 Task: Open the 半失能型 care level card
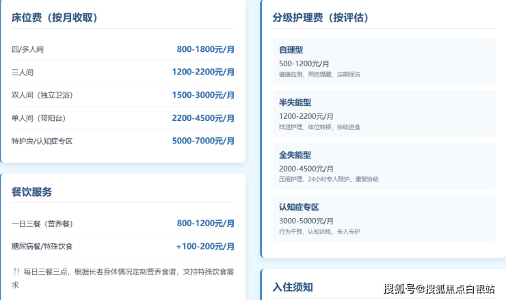click(x=384, y=113)
